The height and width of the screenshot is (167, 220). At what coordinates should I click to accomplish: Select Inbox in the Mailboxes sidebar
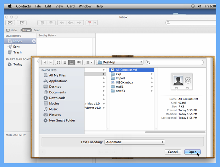(20, 41)
